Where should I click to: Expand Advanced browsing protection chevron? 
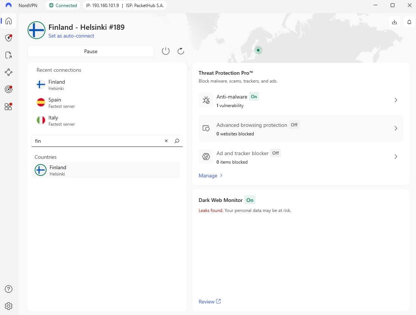coord(396,128)
